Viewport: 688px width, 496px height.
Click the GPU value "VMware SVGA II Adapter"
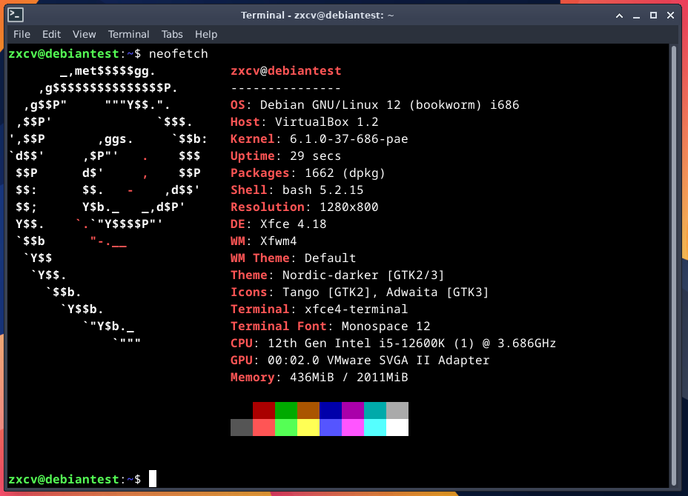click(408, 361)
